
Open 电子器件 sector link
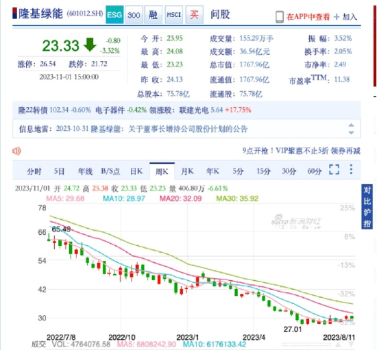point(110,110)
